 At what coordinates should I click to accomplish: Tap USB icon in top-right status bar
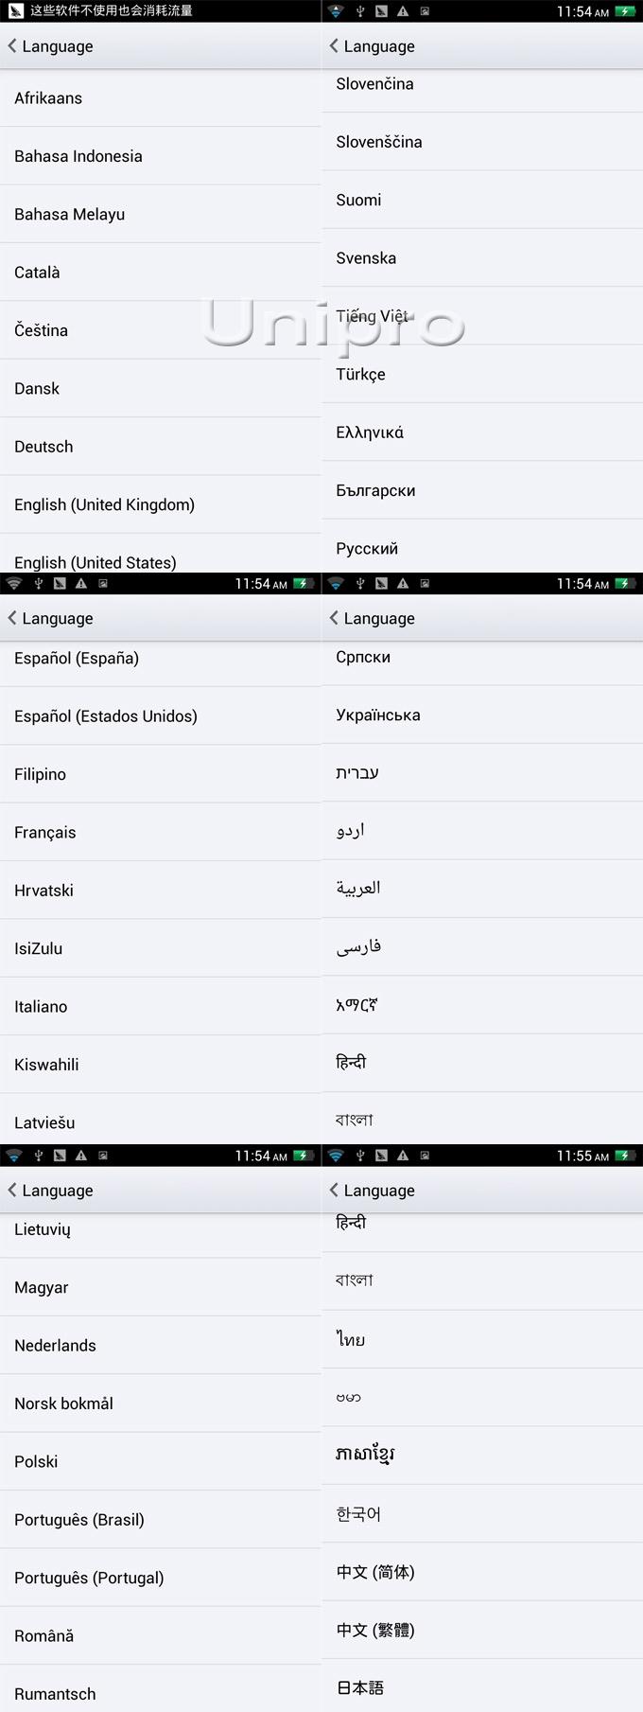coord(360,11)
